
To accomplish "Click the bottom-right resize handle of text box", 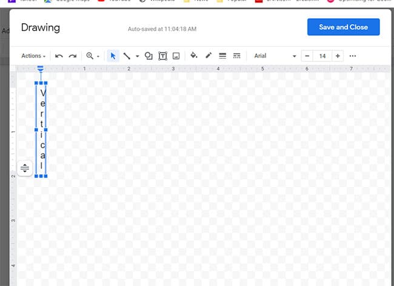I will pos(45,176).
